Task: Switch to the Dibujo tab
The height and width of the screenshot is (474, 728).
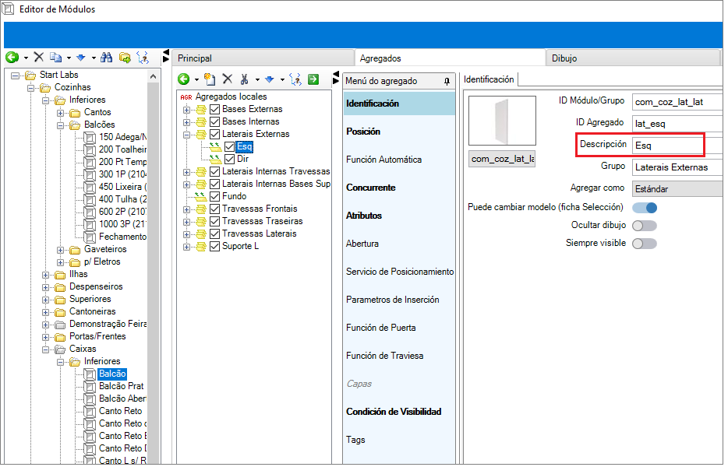Action: click(x=633, y=58)
